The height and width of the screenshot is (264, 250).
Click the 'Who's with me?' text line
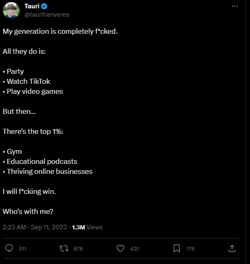(x=28, y=211)
